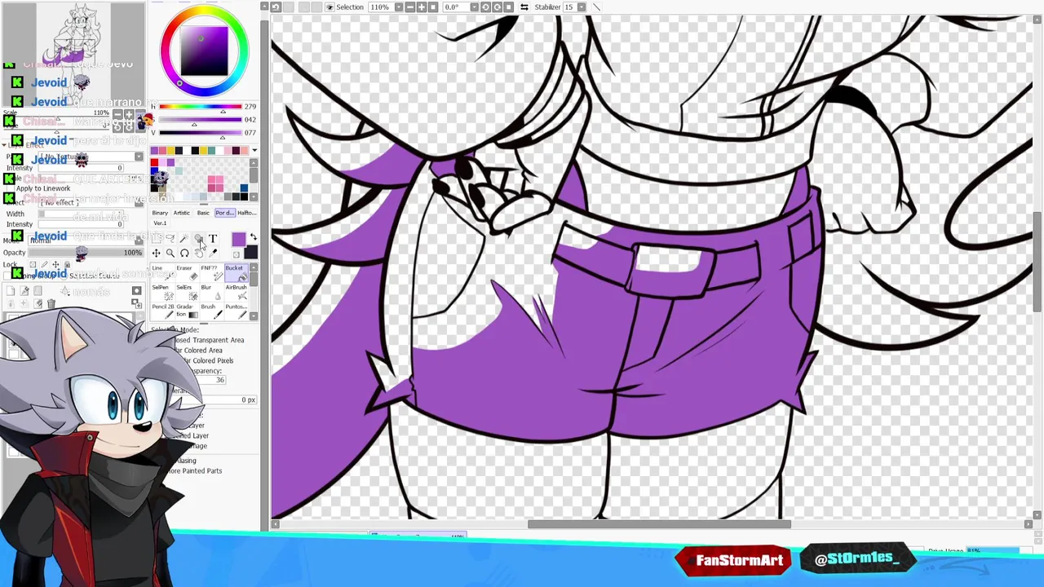The width and height of the screenshot is (1044, 587).
Task: Open the swatch row dropdown arrow
Action: 254,150
